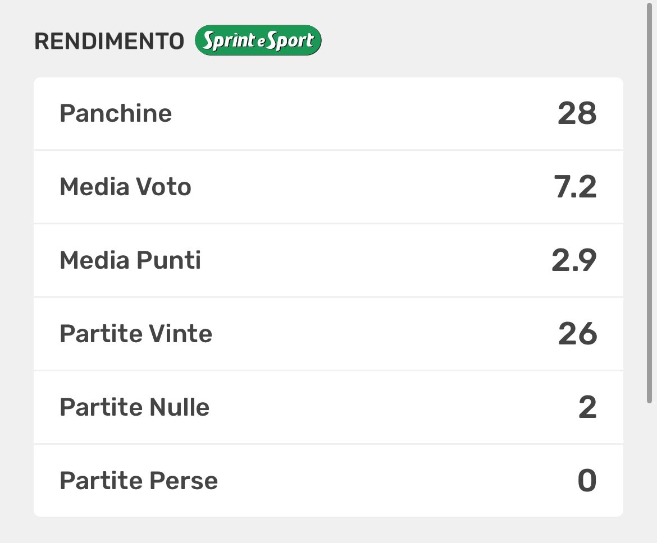This screenshot has height=543, width=657.
Task: Click the RENDIMENTO section heading
Action: pyautogui.click(x=109, y=42)
